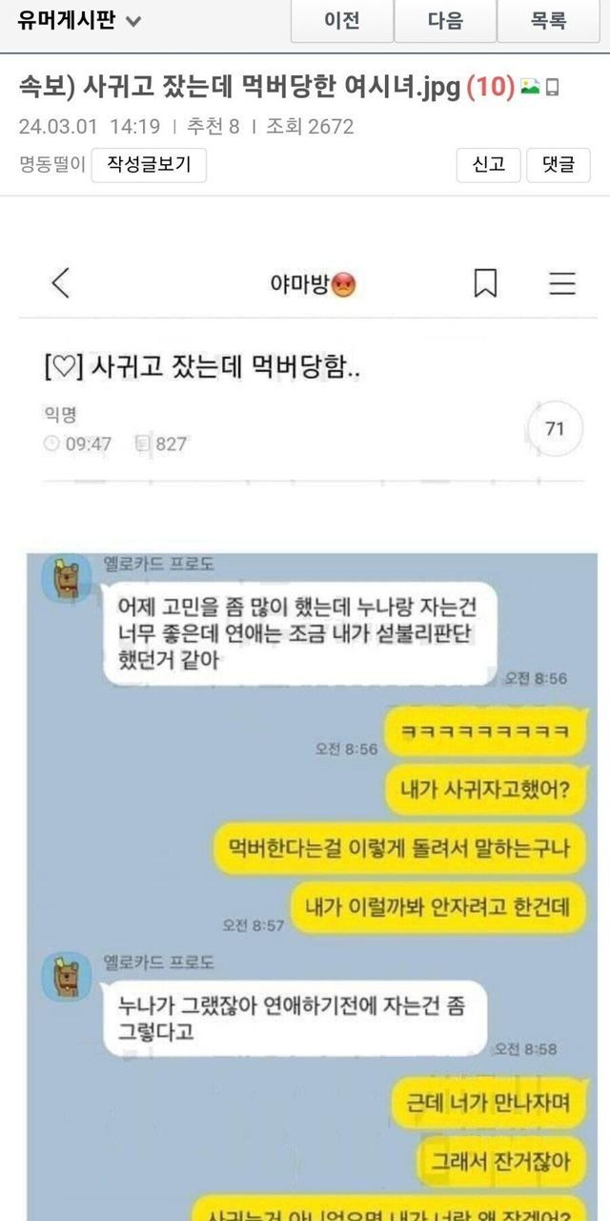The width and height of the screenshot is (610, 1221).
Task: Tap the 71 comment count circle
Action: click(555, 429)
